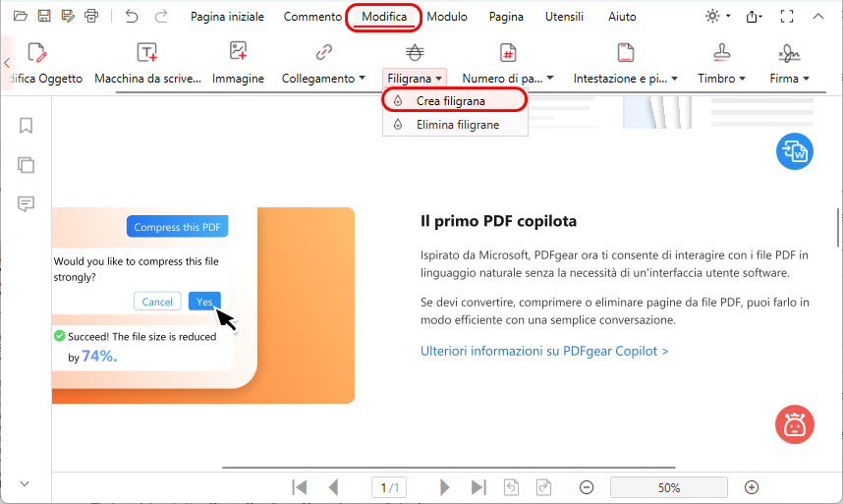
Task: Click the Filigrana watermark icon
Action: click(x=415, y=52)
